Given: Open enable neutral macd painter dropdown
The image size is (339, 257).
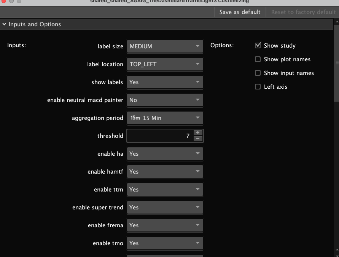Looking at the screenshot, I should click(165, 100).
